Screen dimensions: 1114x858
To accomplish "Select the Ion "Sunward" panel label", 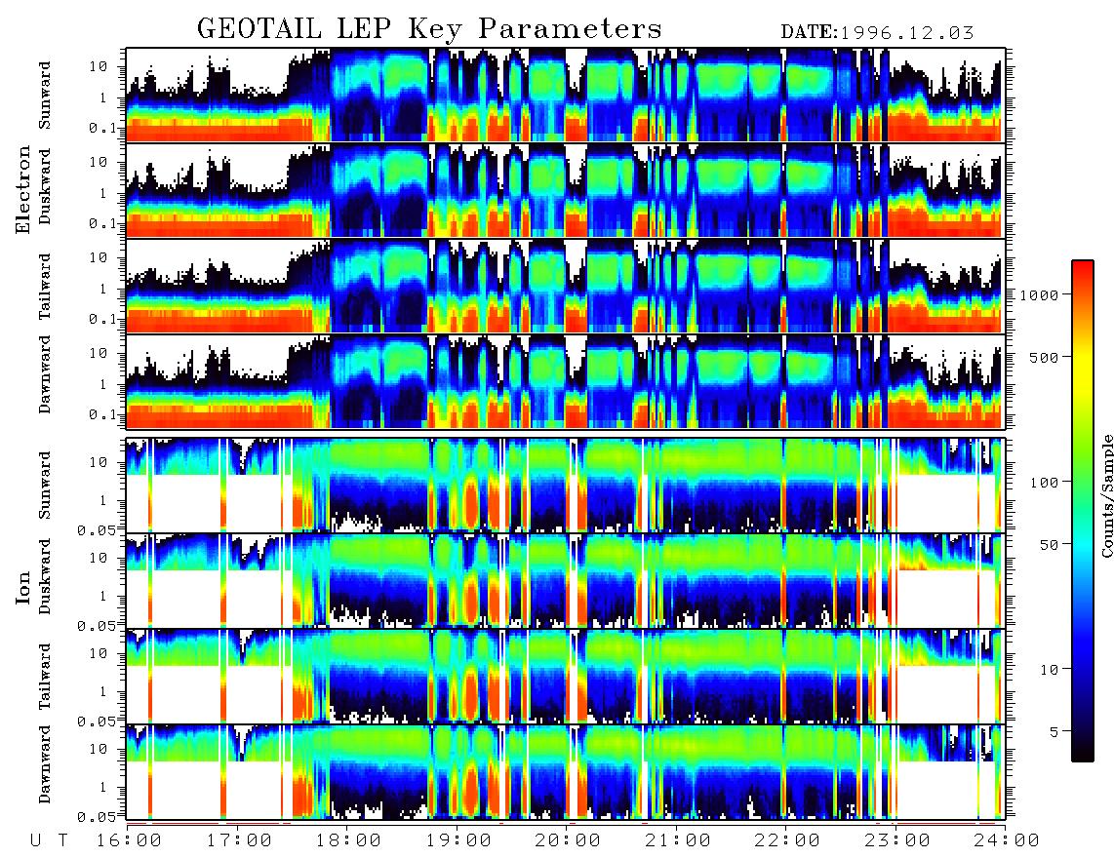I will pos(45,485).
